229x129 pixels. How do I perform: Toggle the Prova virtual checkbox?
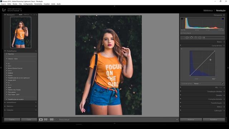(x=58, y=120)
